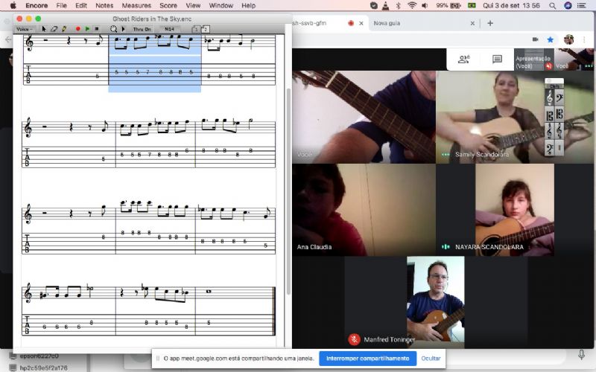The image size is (596, 372).
Task: Open Spotlight search in menu bar
Action: click(552, 5)
